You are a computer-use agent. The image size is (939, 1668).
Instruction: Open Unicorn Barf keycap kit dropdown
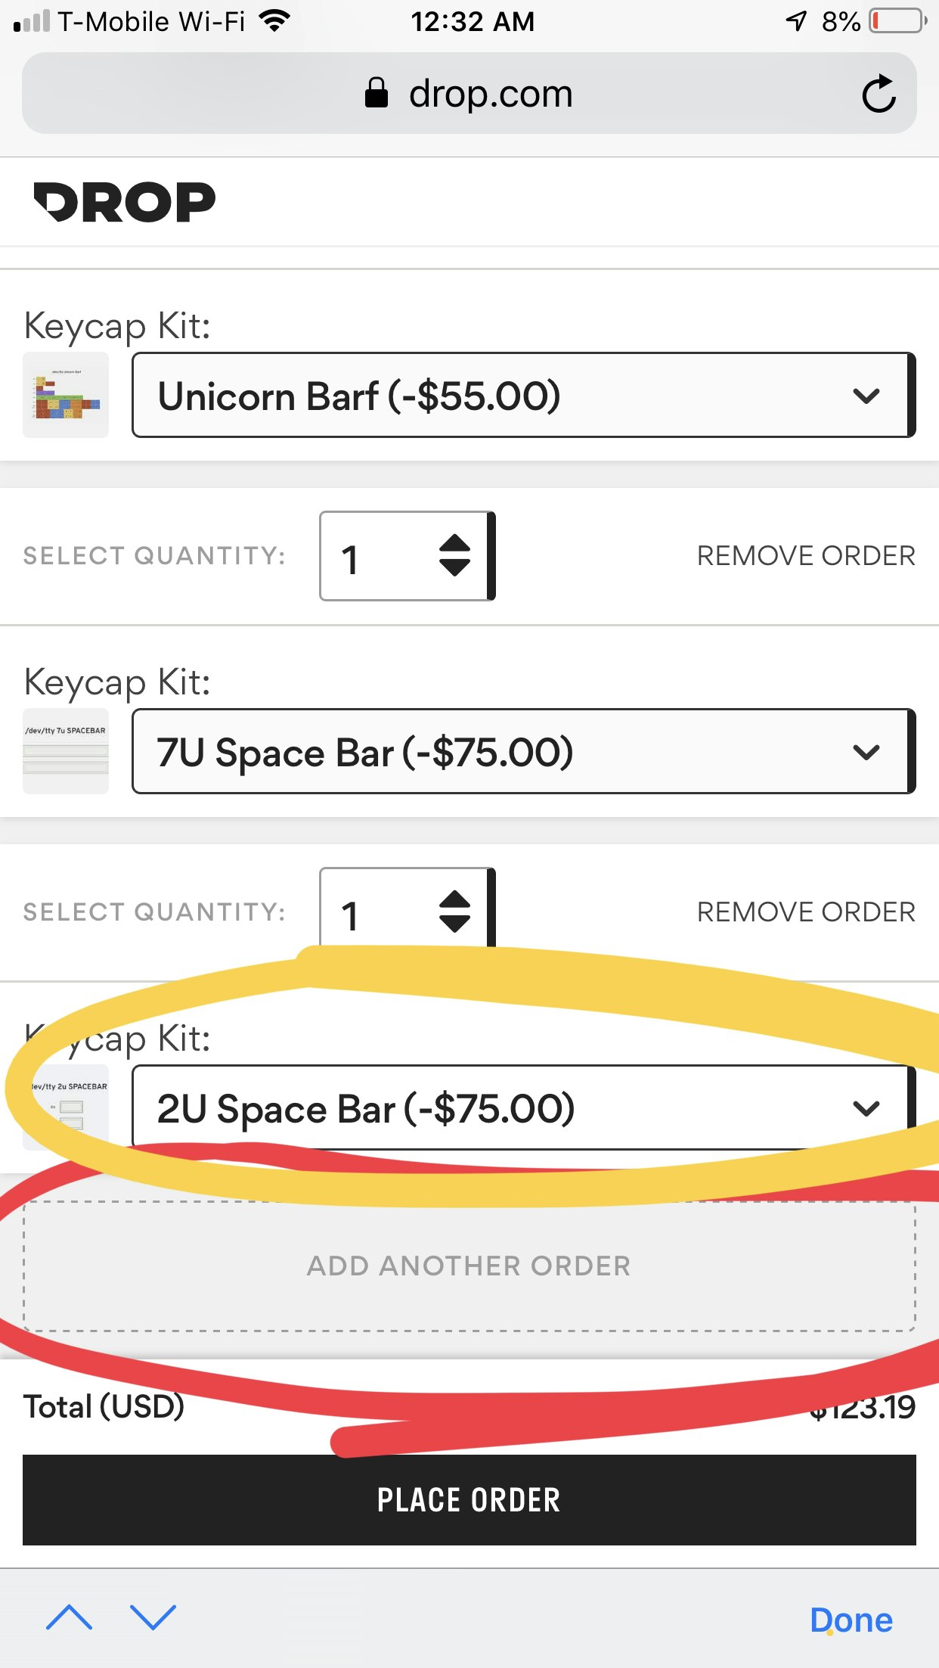click(x=523, y=396)
